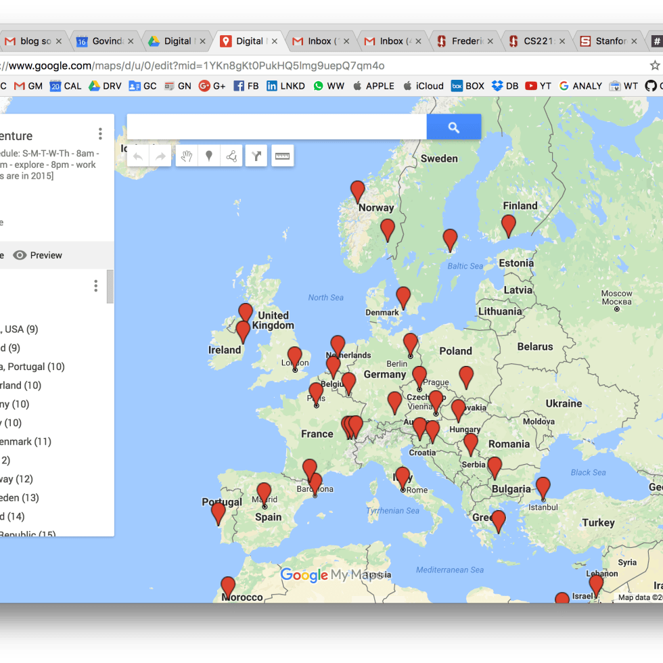Image resolution: width=663 pixels, height=663 pixels.
Task: Click the Undo arrow in map toolbar
Action: pos(138,156)
